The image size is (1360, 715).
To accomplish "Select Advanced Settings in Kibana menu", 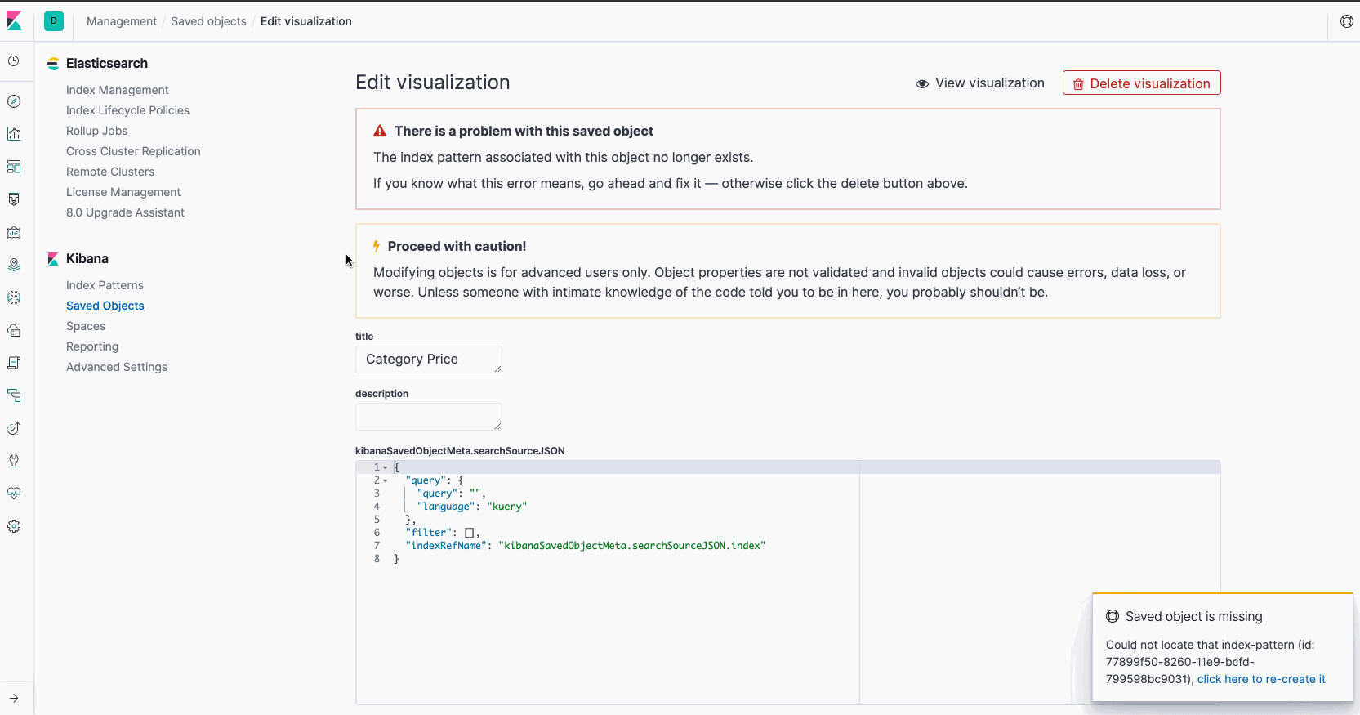I will coord(117,367).
